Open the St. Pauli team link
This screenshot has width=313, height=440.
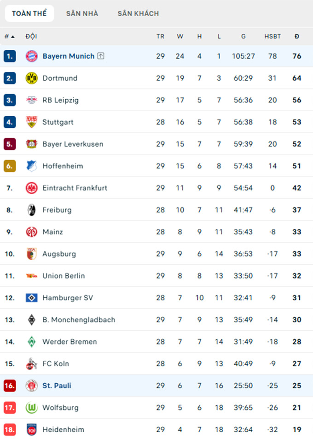coord(57,386)
